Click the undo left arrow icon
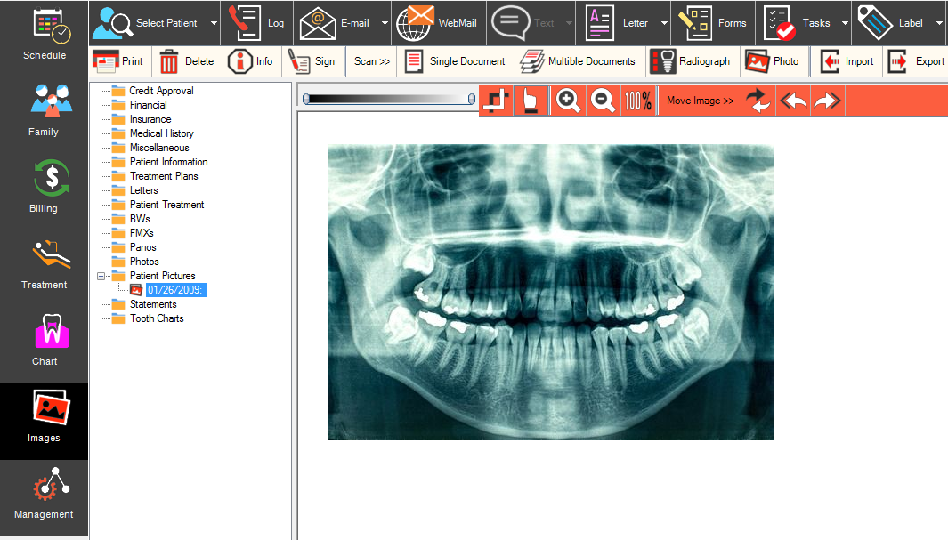 click(793, 101)
